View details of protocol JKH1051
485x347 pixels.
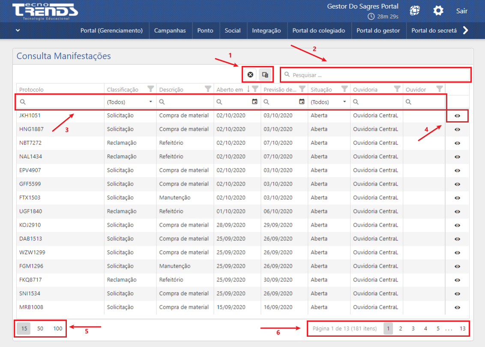[x=457, y=116]
